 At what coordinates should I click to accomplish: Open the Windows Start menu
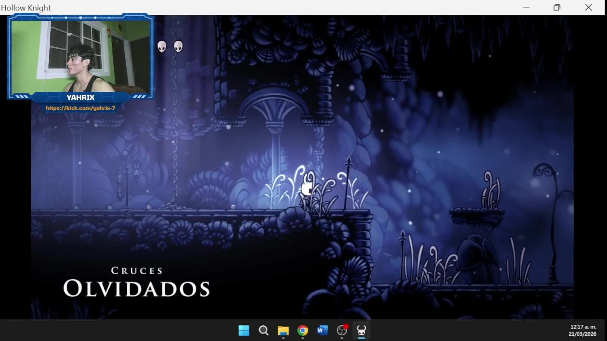tap(244, 331)
